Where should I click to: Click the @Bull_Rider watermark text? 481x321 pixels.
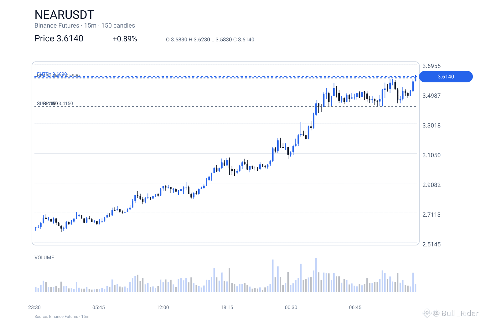(456, 313)
